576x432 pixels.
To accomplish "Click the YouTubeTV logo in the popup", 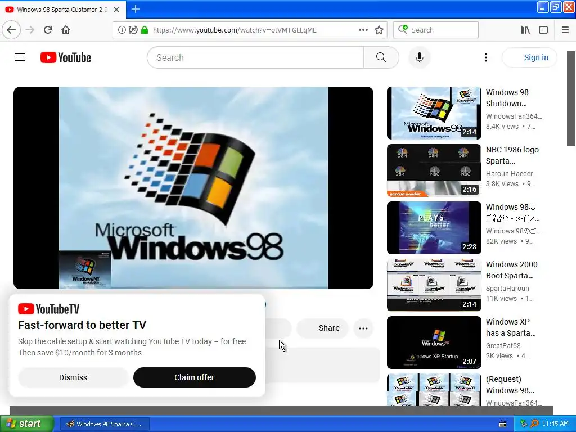I will click(48, 309).
